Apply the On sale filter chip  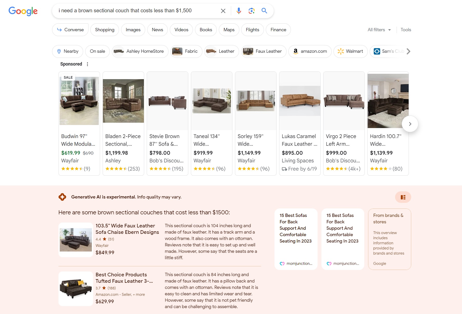(97, 51)
